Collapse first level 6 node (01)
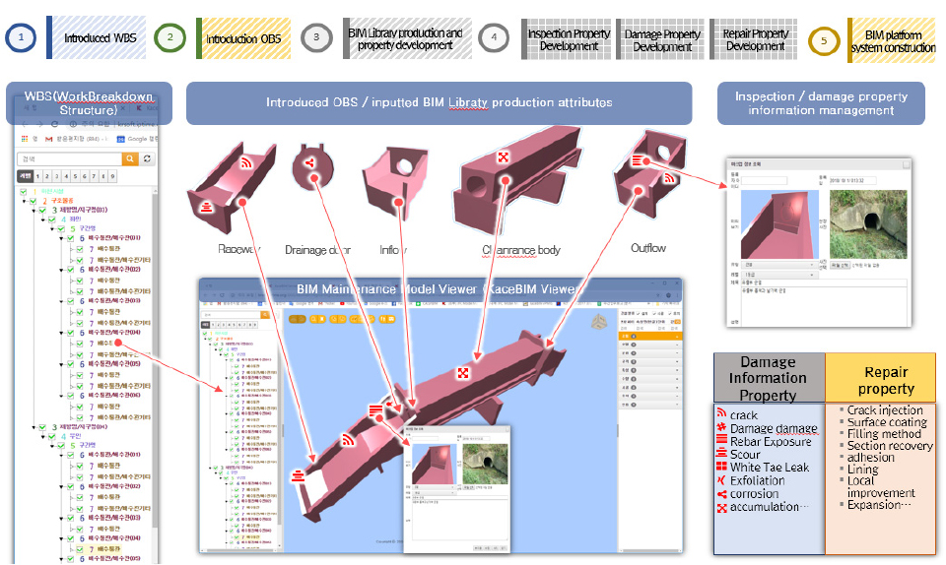Screen dimensions: 946x565 click(x=61, y=238)
